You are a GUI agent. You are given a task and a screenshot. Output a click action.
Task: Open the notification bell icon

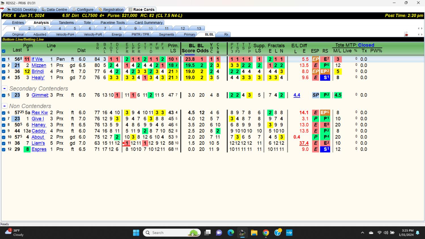click(x=418, y=233)
